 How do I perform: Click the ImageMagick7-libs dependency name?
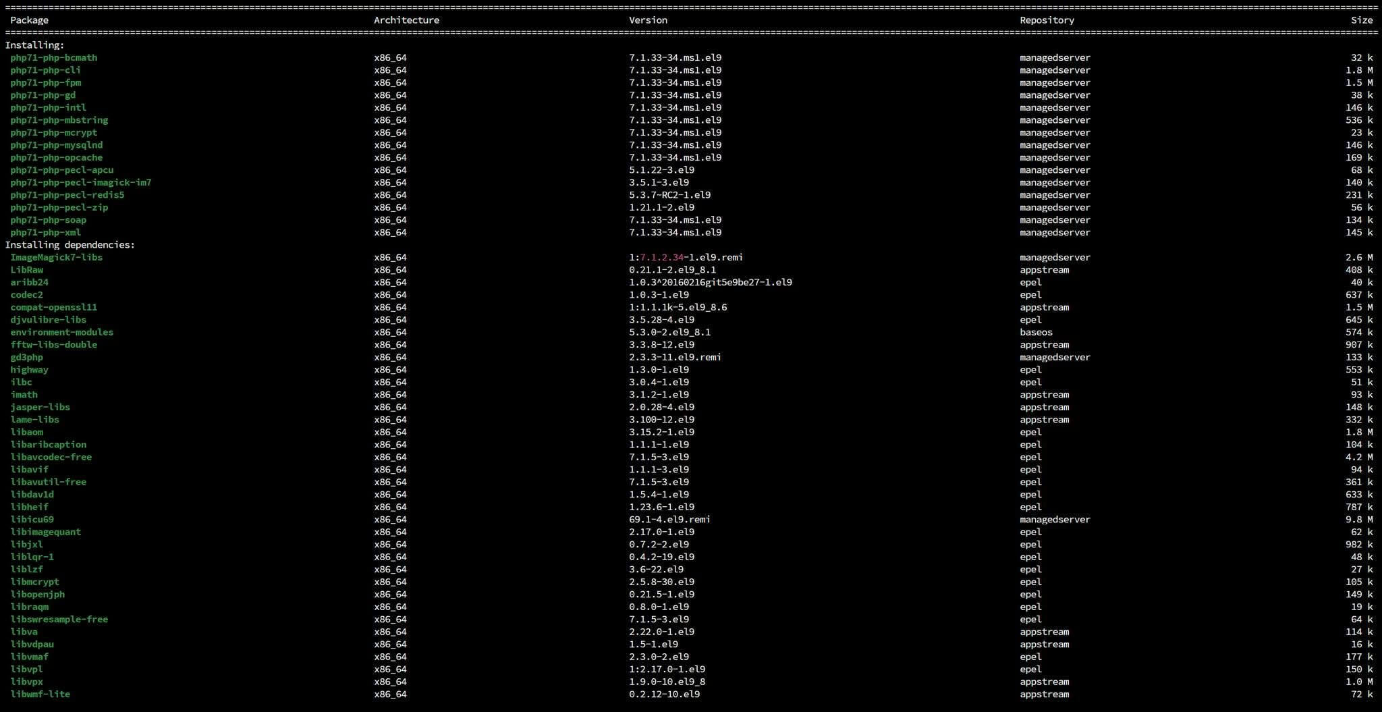57,258
